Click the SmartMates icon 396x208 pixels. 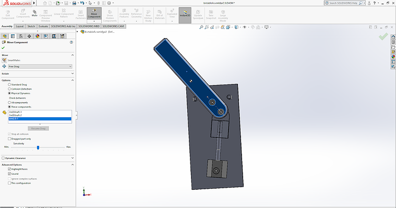pos(4,60)
